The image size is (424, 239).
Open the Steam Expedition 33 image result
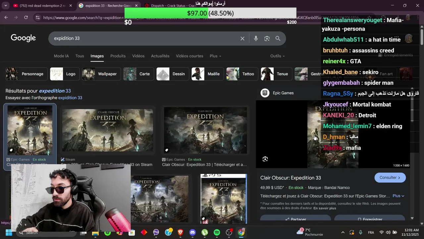click(108, 130)
